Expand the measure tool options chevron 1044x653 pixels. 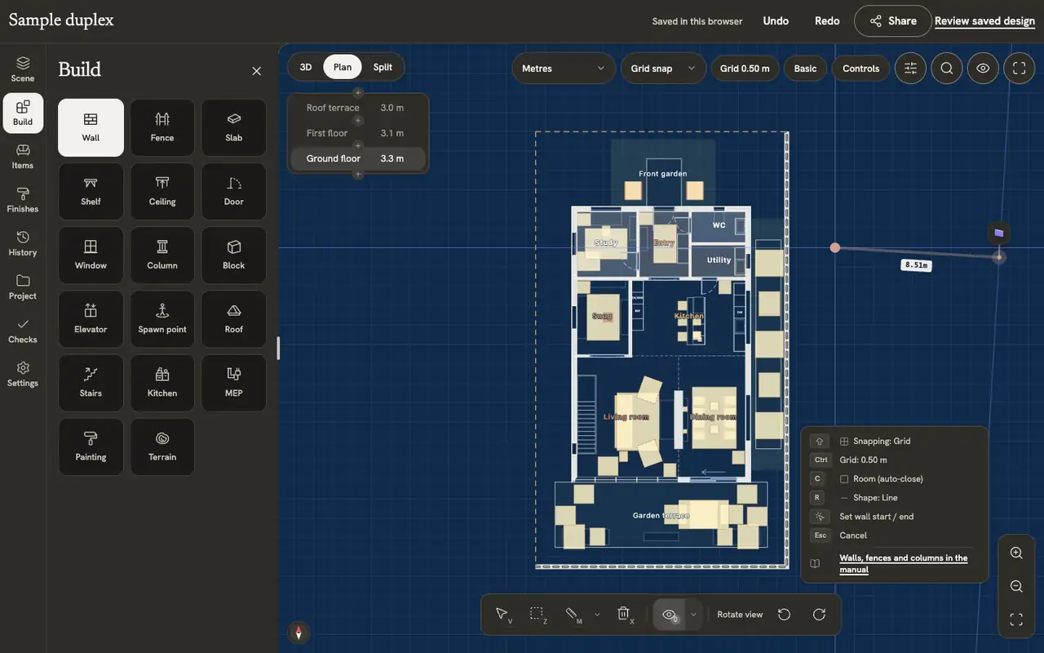coord(597,615)
